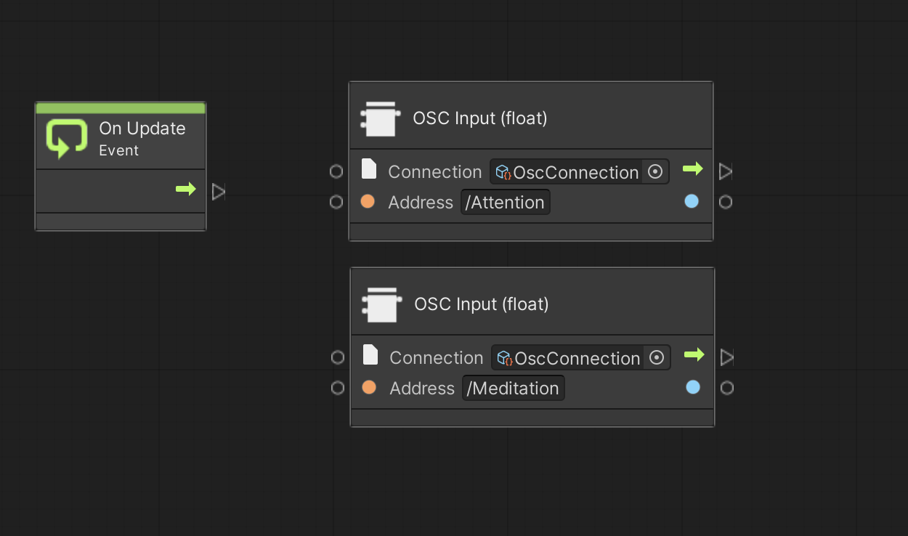
Task: Edit the /Meditation address field
Action: pyautogui.click(x=514, y=389)
